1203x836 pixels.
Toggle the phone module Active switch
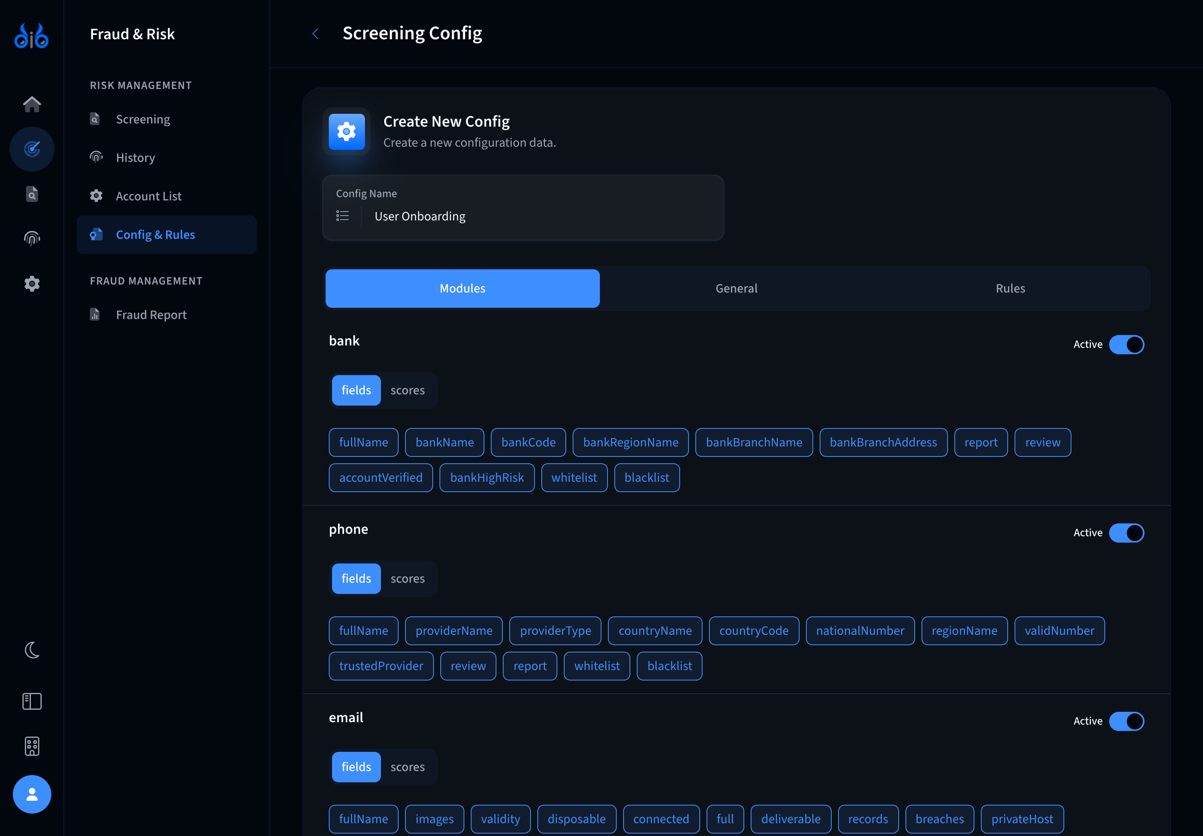tap(1126, 533)
